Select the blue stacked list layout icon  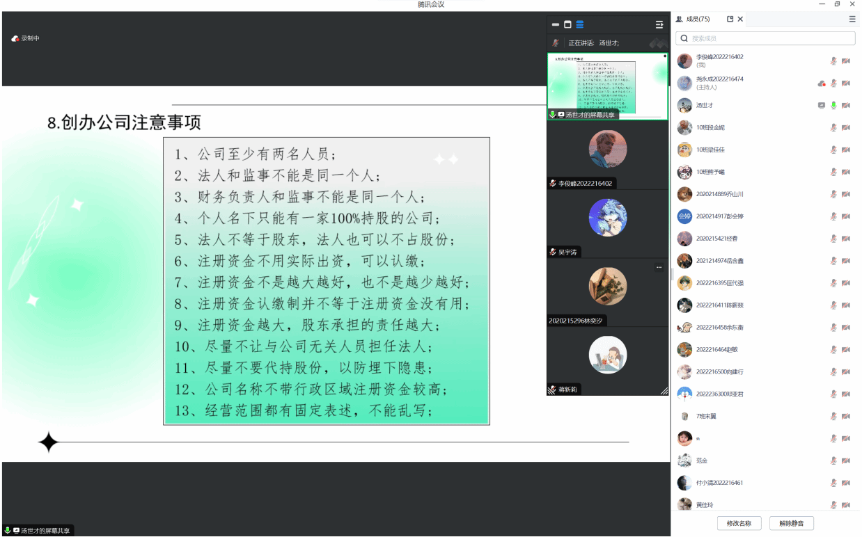[580, 24]
